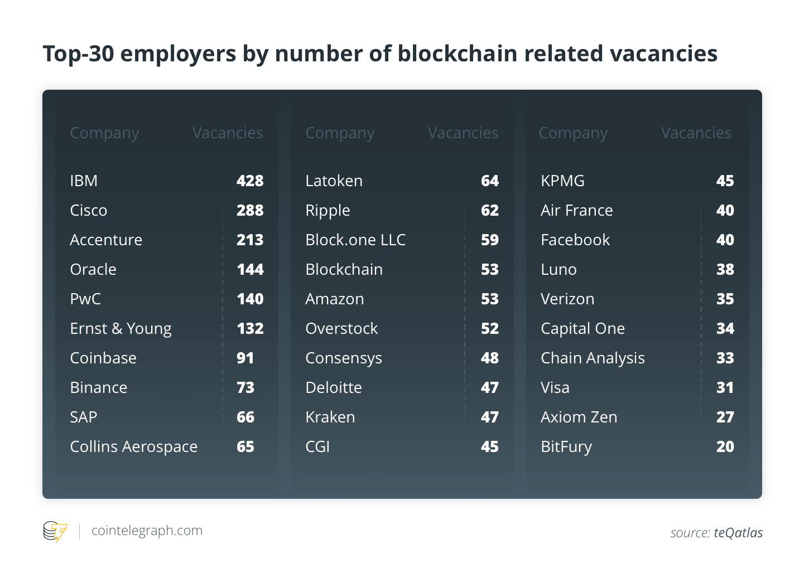Click the Cisco company name
This screenshot has width=809, height=588.
click(89, 210)
